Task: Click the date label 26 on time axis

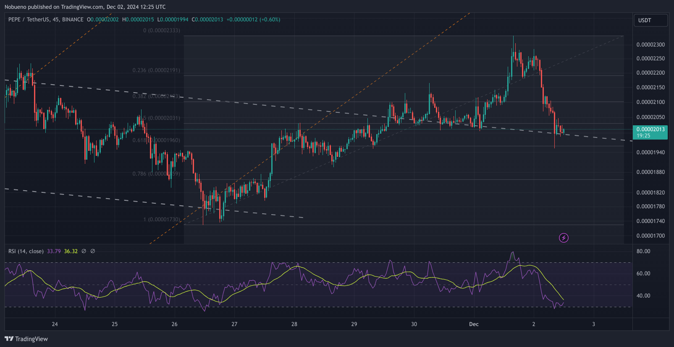Action: click(x=175, y=324)
